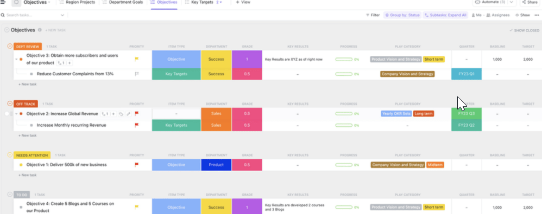542x214 pixels.
Task: Open the three-dots more options menu
Action: pyautogui.click(x=537, y=15)
